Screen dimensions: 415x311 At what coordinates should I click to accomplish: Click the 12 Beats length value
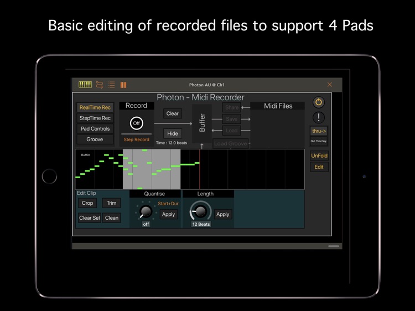tap(201, 224)
